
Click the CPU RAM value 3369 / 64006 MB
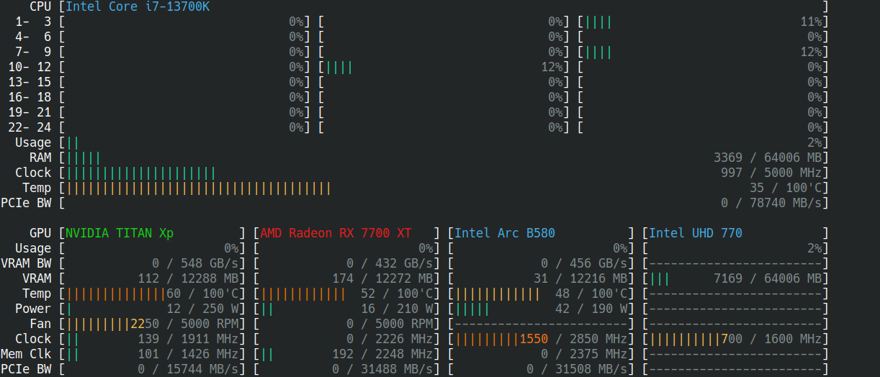pyautogui.click(x=768, y=158)
